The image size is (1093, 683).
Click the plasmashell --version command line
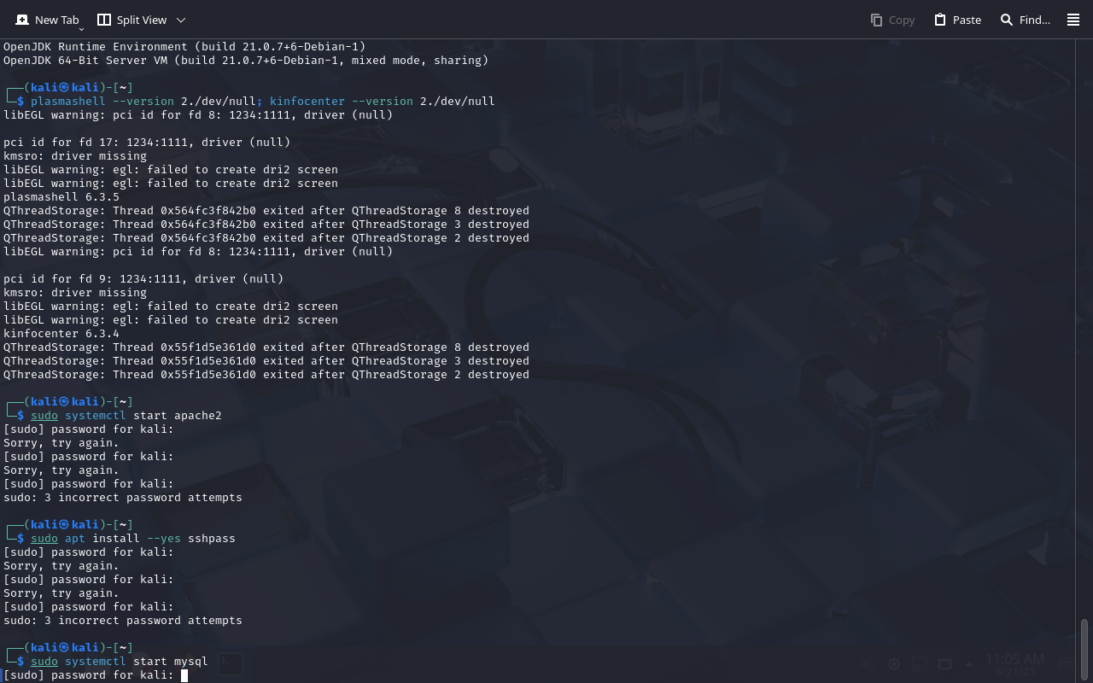[x=263, y=102]
